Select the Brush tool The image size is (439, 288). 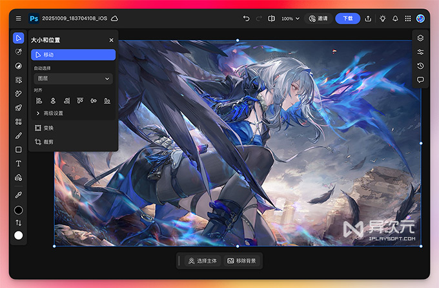(19, 136)
